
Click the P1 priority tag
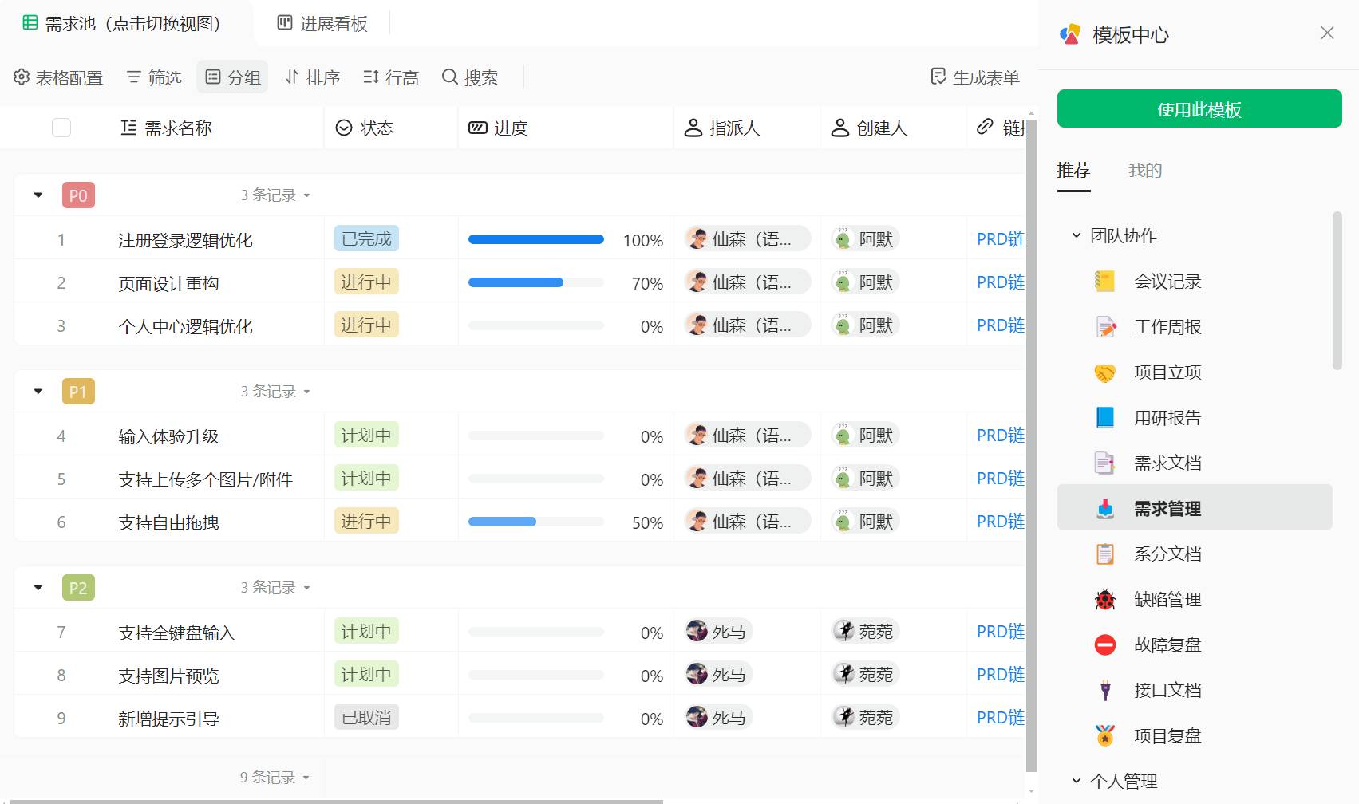coord(78,392)
